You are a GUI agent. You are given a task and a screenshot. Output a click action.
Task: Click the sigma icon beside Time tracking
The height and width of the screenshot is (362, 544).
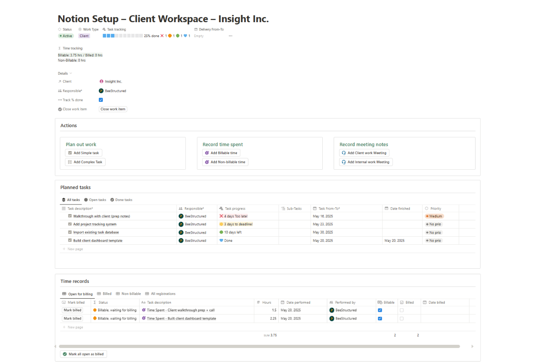(60, 48)
